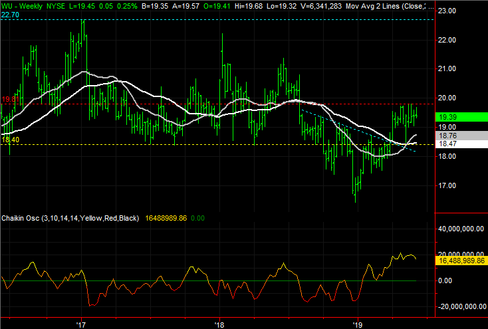Select the 18.40 support level label

[x=10, y=140]
